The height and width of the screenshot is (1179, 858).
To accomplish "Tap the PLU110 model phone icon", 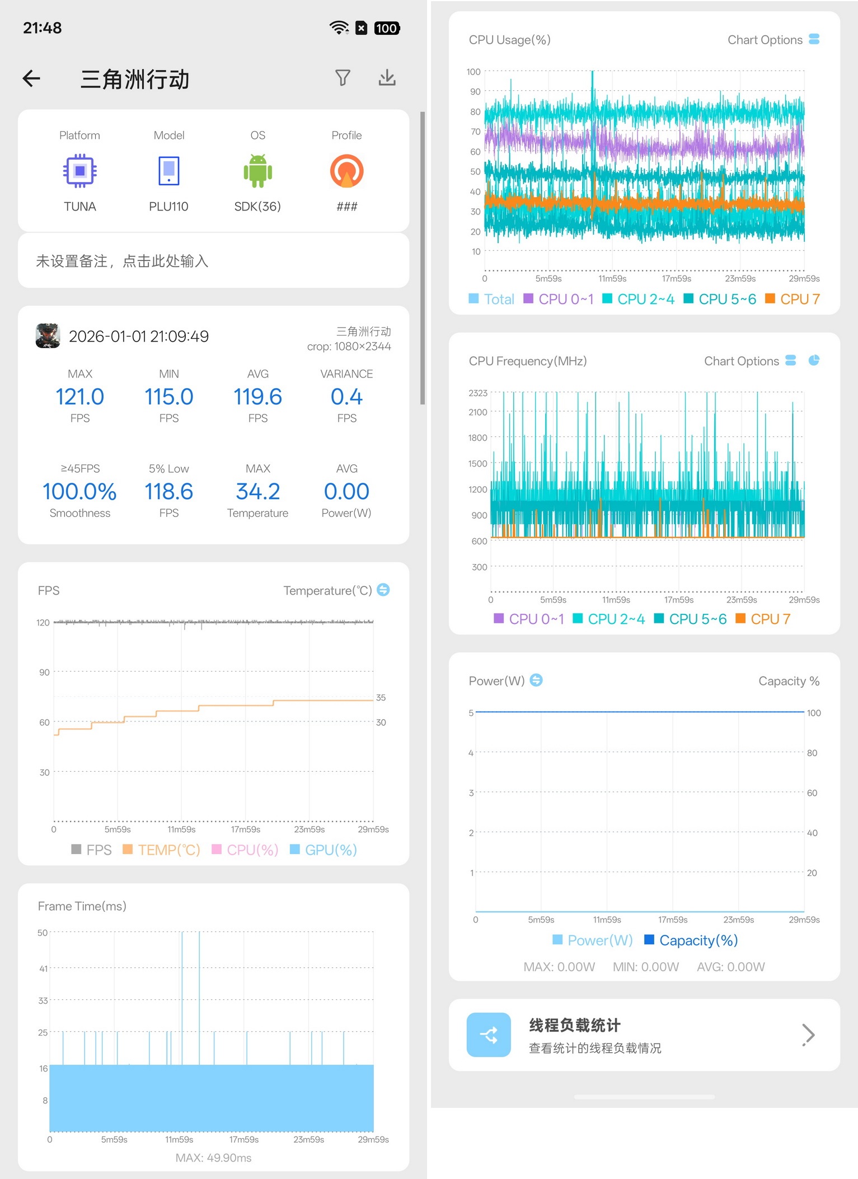I will tap(168, 171).
